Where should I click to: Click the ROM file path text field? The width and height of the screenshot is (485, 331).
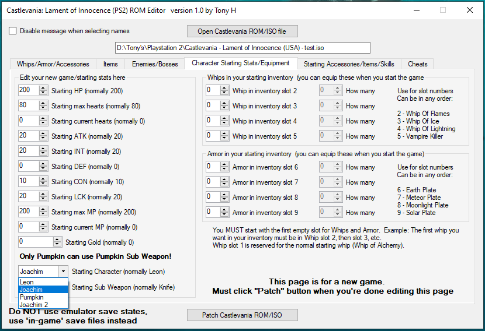click(x=243, y=48)
